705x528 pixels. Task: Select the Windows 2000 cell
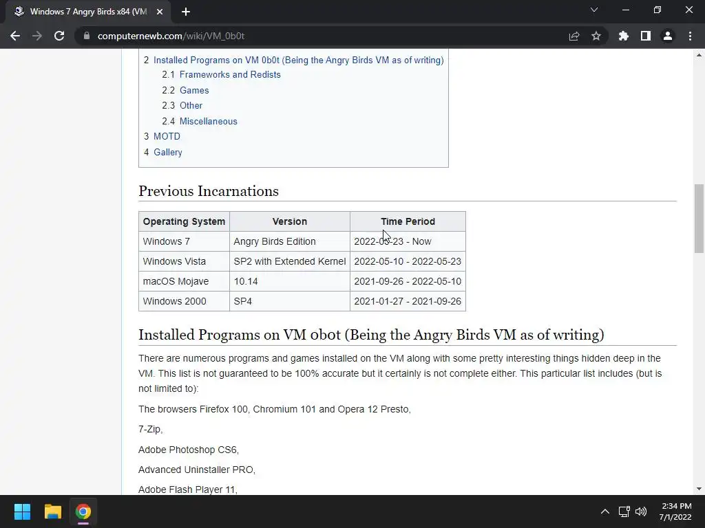tap(184, 301)
